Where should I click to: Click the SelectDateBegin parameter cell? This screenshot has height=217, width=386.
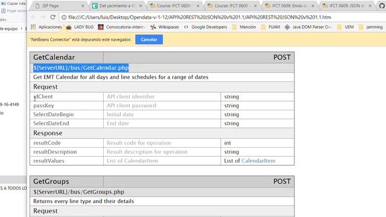(66, 115)
